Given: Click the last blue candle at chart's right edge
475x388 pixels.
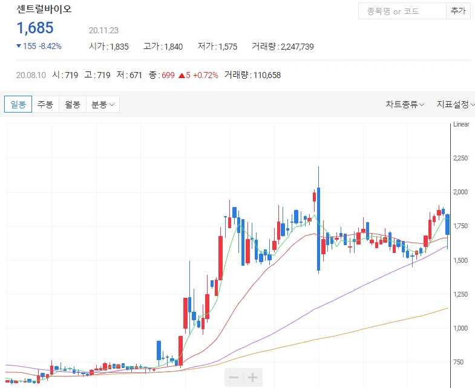Looking at the screenshot, I should (x=447, y=225).
